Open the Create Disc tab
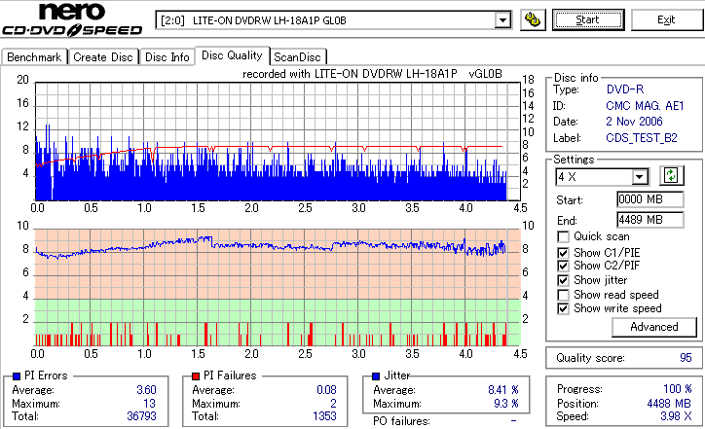This screenshot has width=705, height=429. click(x=103, y=57)
